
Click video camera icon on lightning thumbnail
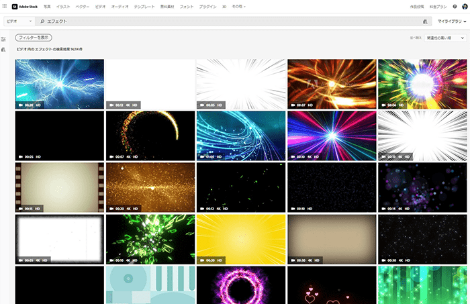tap(20, 105)
